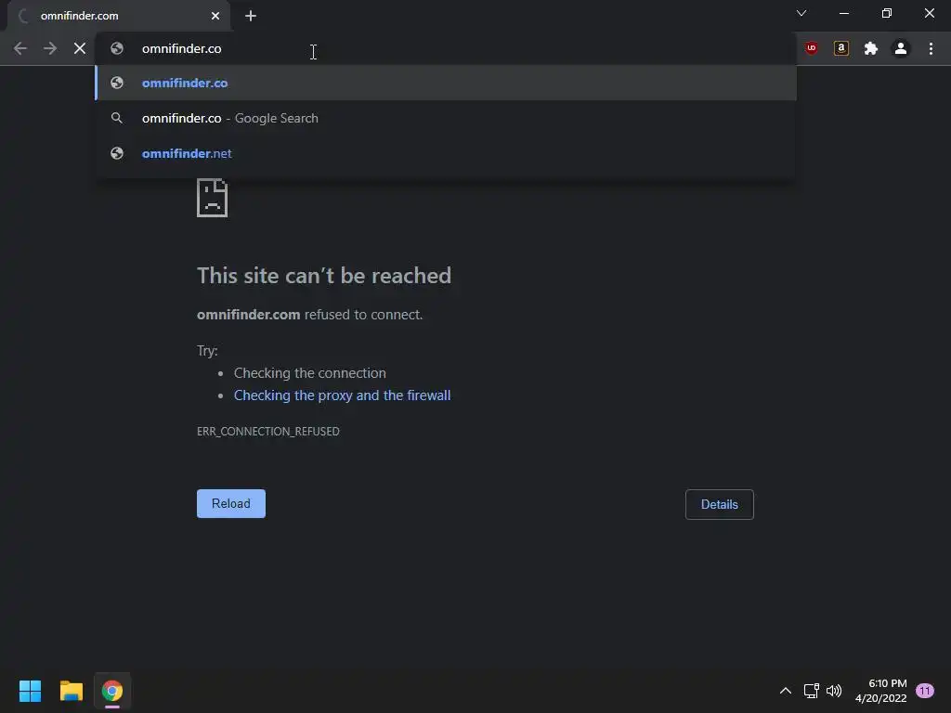Screen dimensions: 951x713
Task: Open the tab search dropdown arrow
Action: coord(801,13)
